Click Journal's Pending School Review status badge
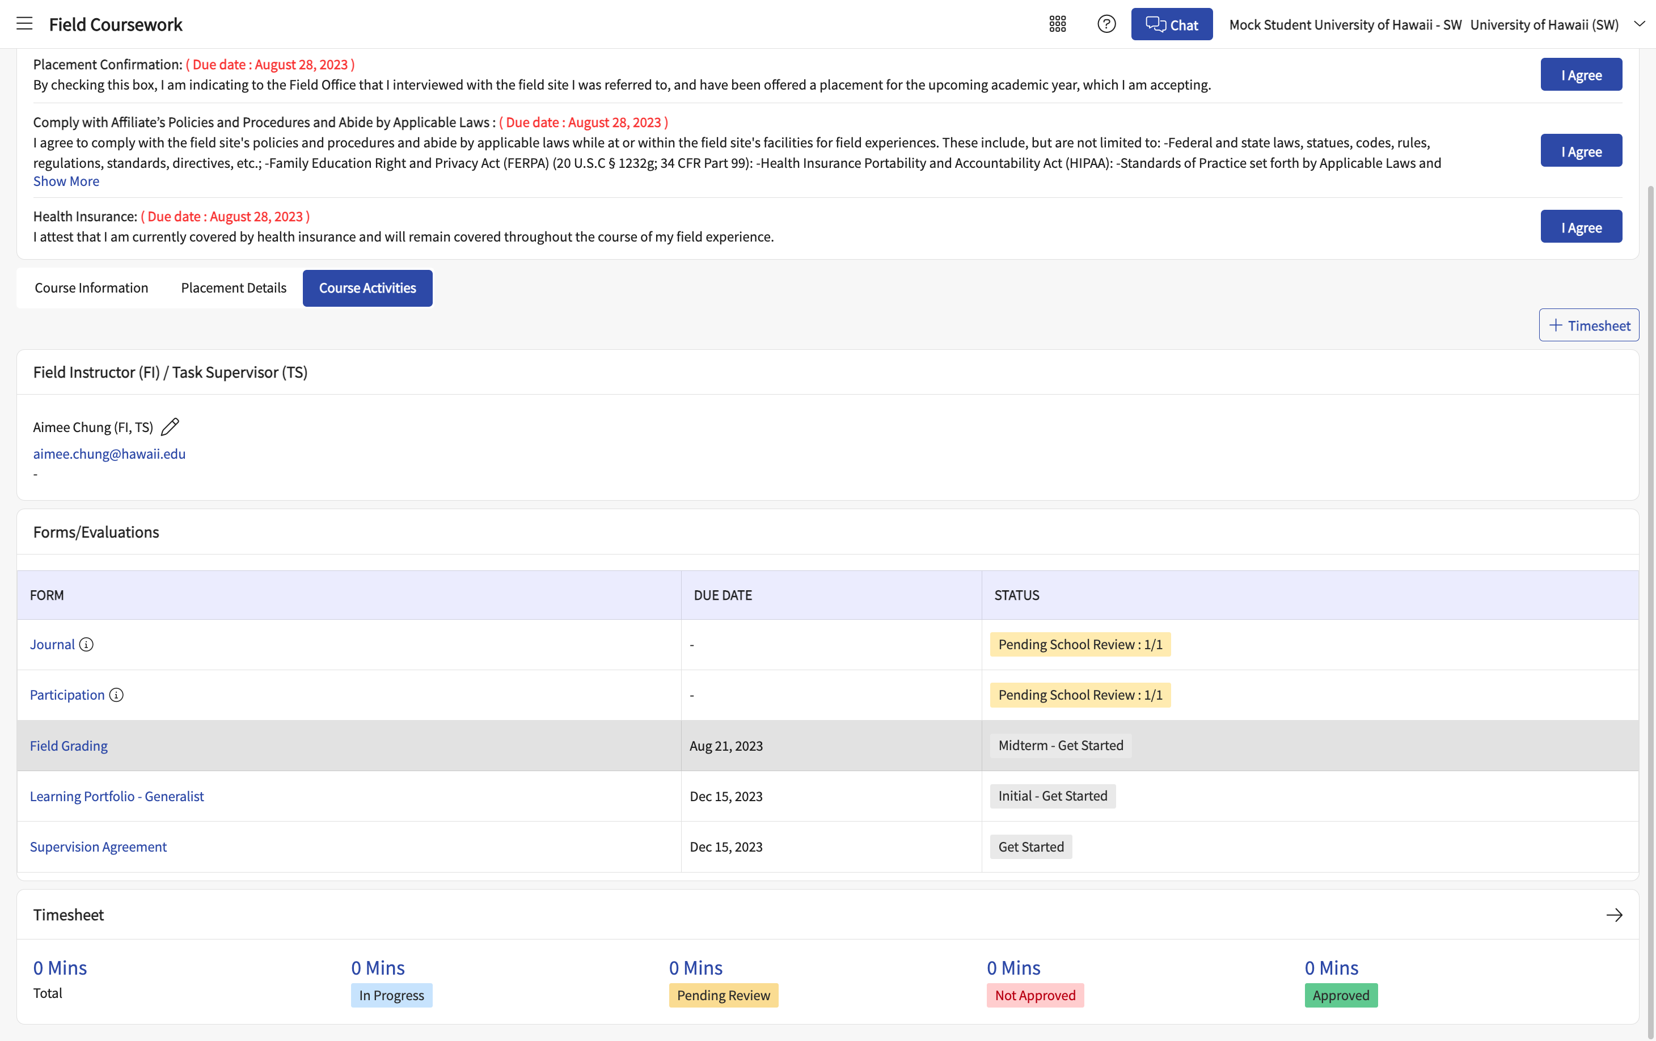Viewport: 1656px width, 1041px height. pos(1080,644)
